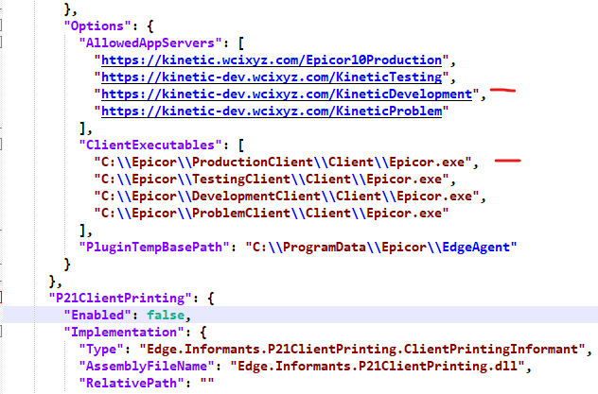
Task: Click the "AllowedAppServers" key
Action: point(150,43)
